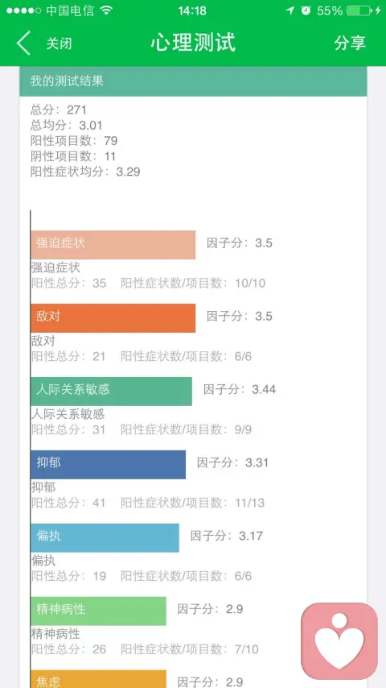386x688 pixels.
Task: Tap the 心理测试 page title
Action: tap(193, 43)
